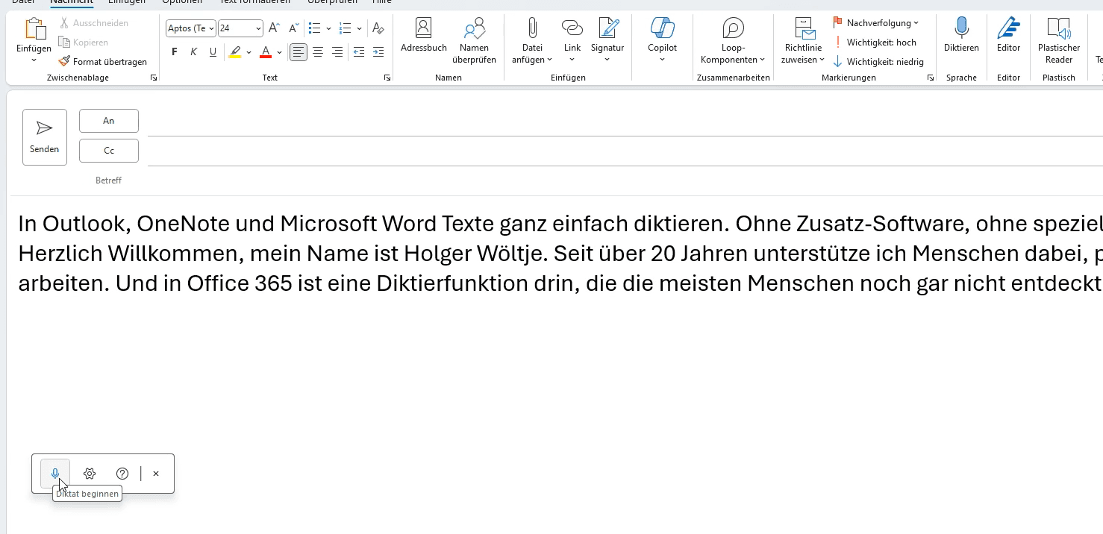This screenshot has height=534, width=1103.
Task: Click Namen überprüfen
Action: tap(474, 41)
